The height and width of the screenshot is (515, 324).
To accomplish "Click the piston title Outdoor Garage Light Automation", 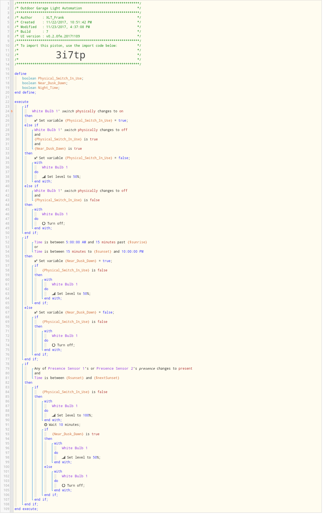I will click(x=51, y=8).
